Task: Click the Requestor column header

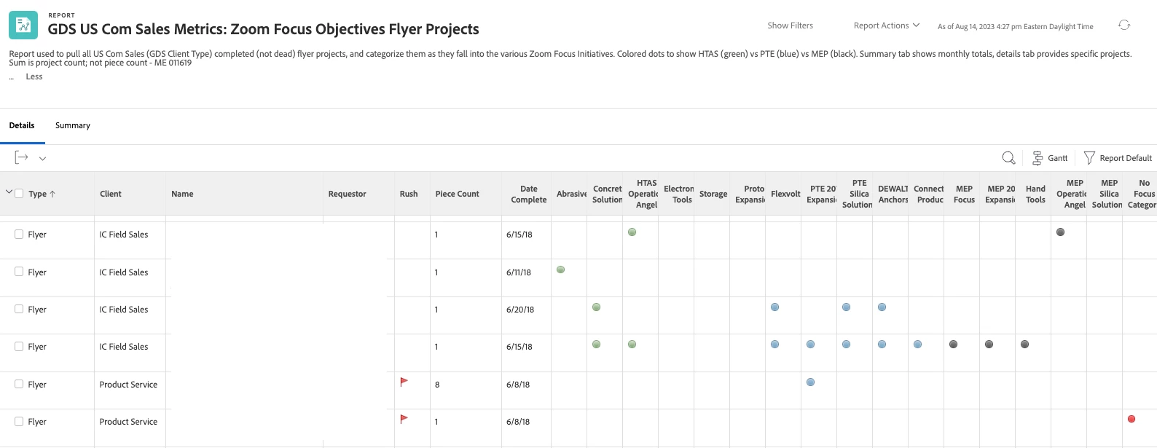Action: click(347, 194)
